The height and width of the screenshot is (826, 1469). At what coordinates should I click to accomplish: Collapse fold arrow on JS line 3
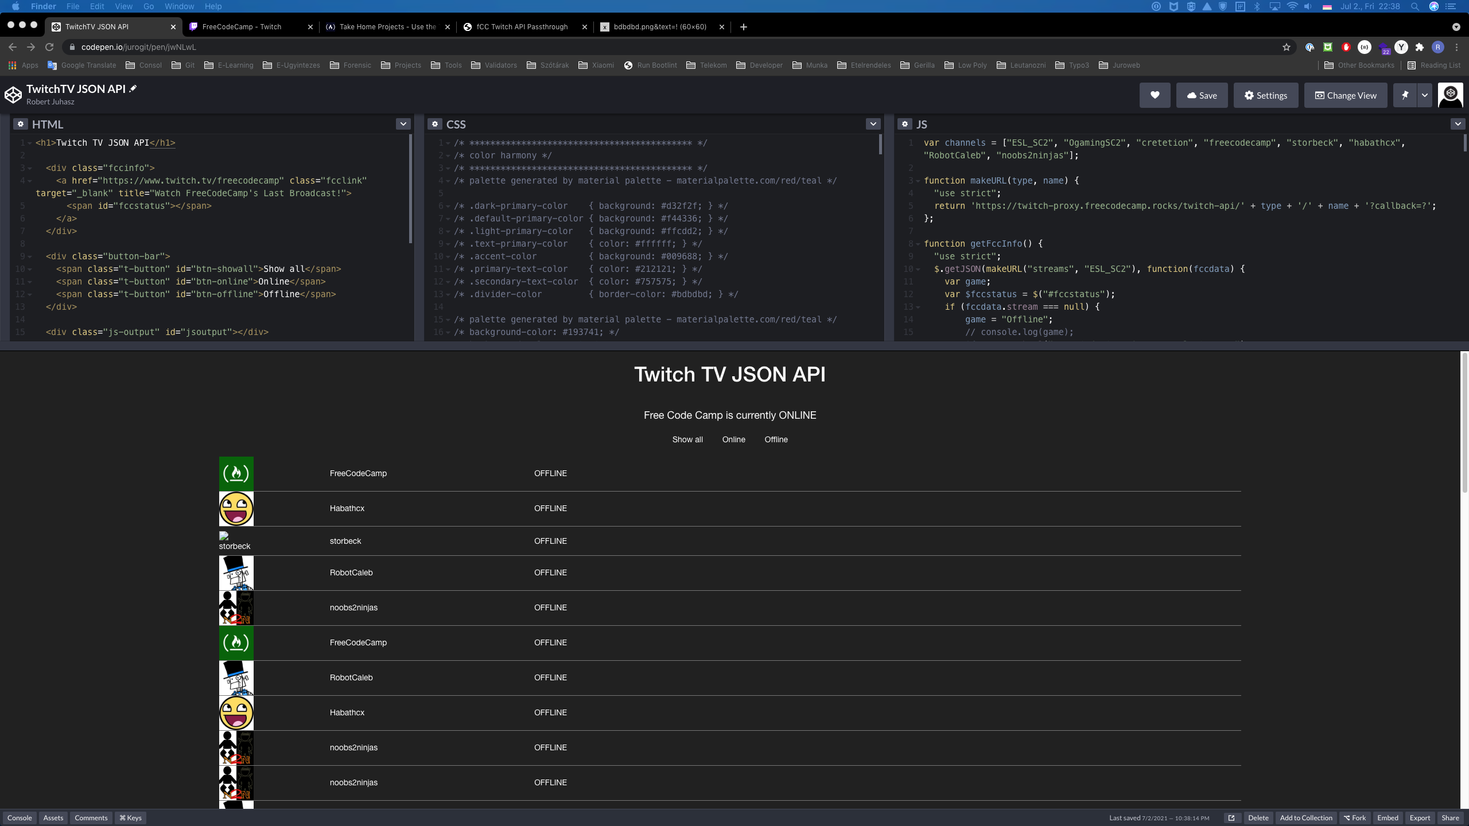918,181
